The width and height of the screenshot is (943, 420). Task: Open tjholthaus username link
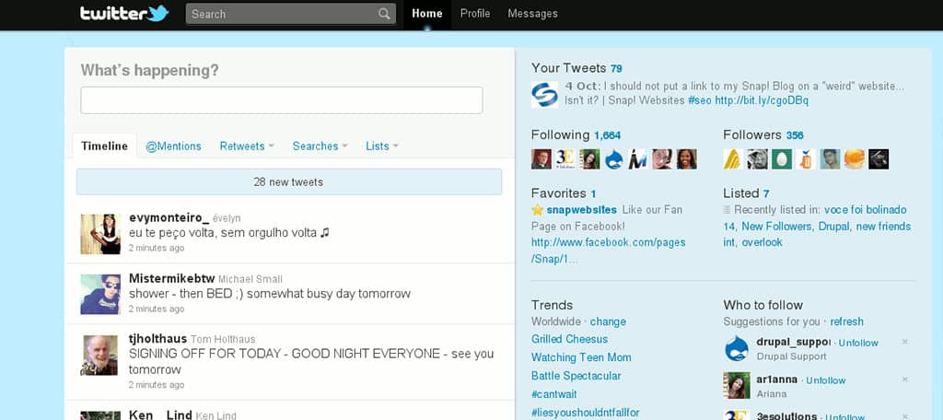[x=158, y=339]
